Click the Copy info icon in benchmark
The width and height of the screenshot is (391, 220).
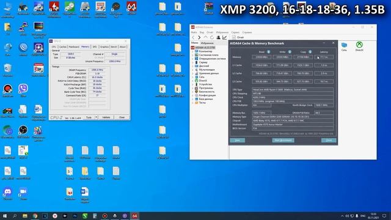tap(310, 52)
